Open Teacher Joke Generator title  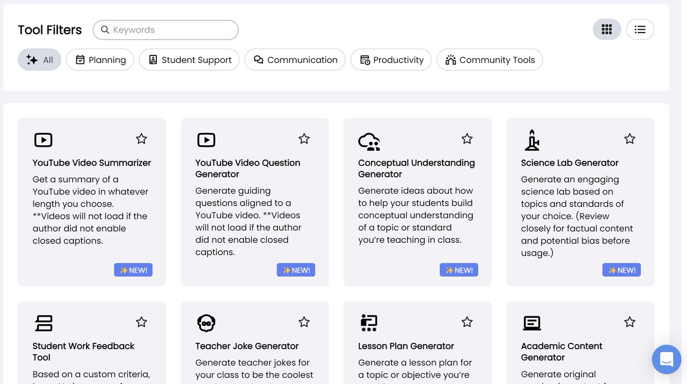(247, 346)
